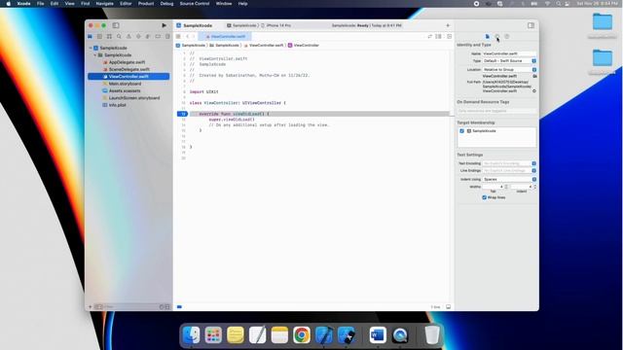The height and width of the screenshot is (350, 623).
Task: Adjust the Tab width stepper
Action: tap(506, 187)
